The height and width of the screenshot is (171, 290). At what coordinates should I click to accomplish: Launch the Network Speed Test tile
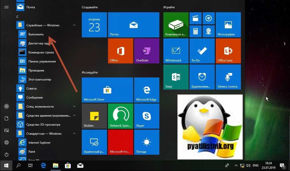pos(120,116)
